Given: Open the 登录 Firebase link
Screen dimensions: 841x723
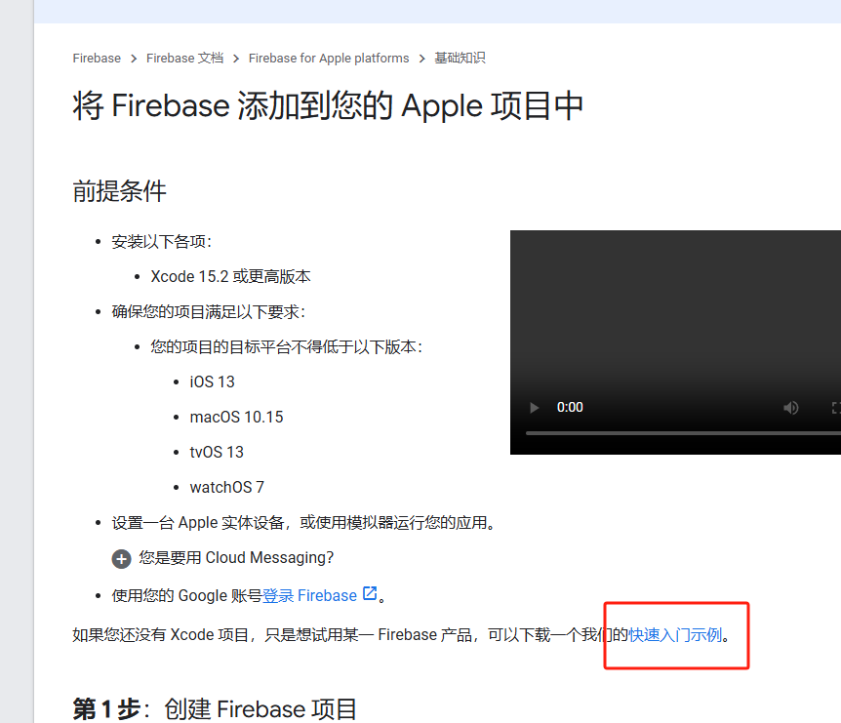Looking at the screenshot, I should pyautogui.click(x=309, y=595).
